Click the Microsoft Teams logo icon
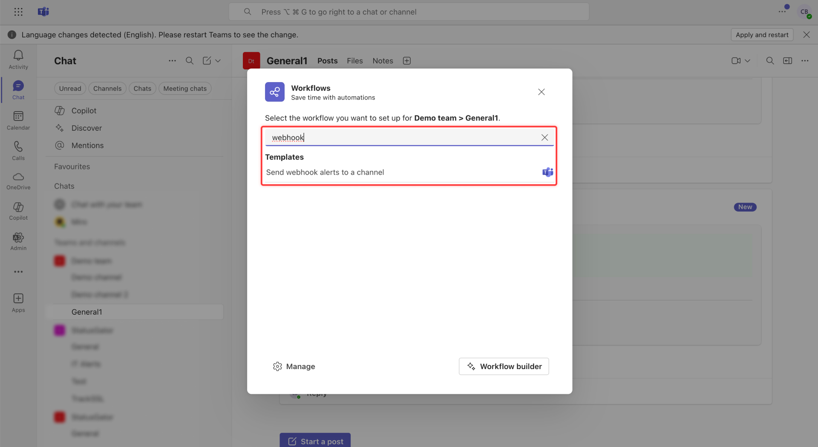Image resolution: width=818 pixels, height=447 pixels. 43,12
